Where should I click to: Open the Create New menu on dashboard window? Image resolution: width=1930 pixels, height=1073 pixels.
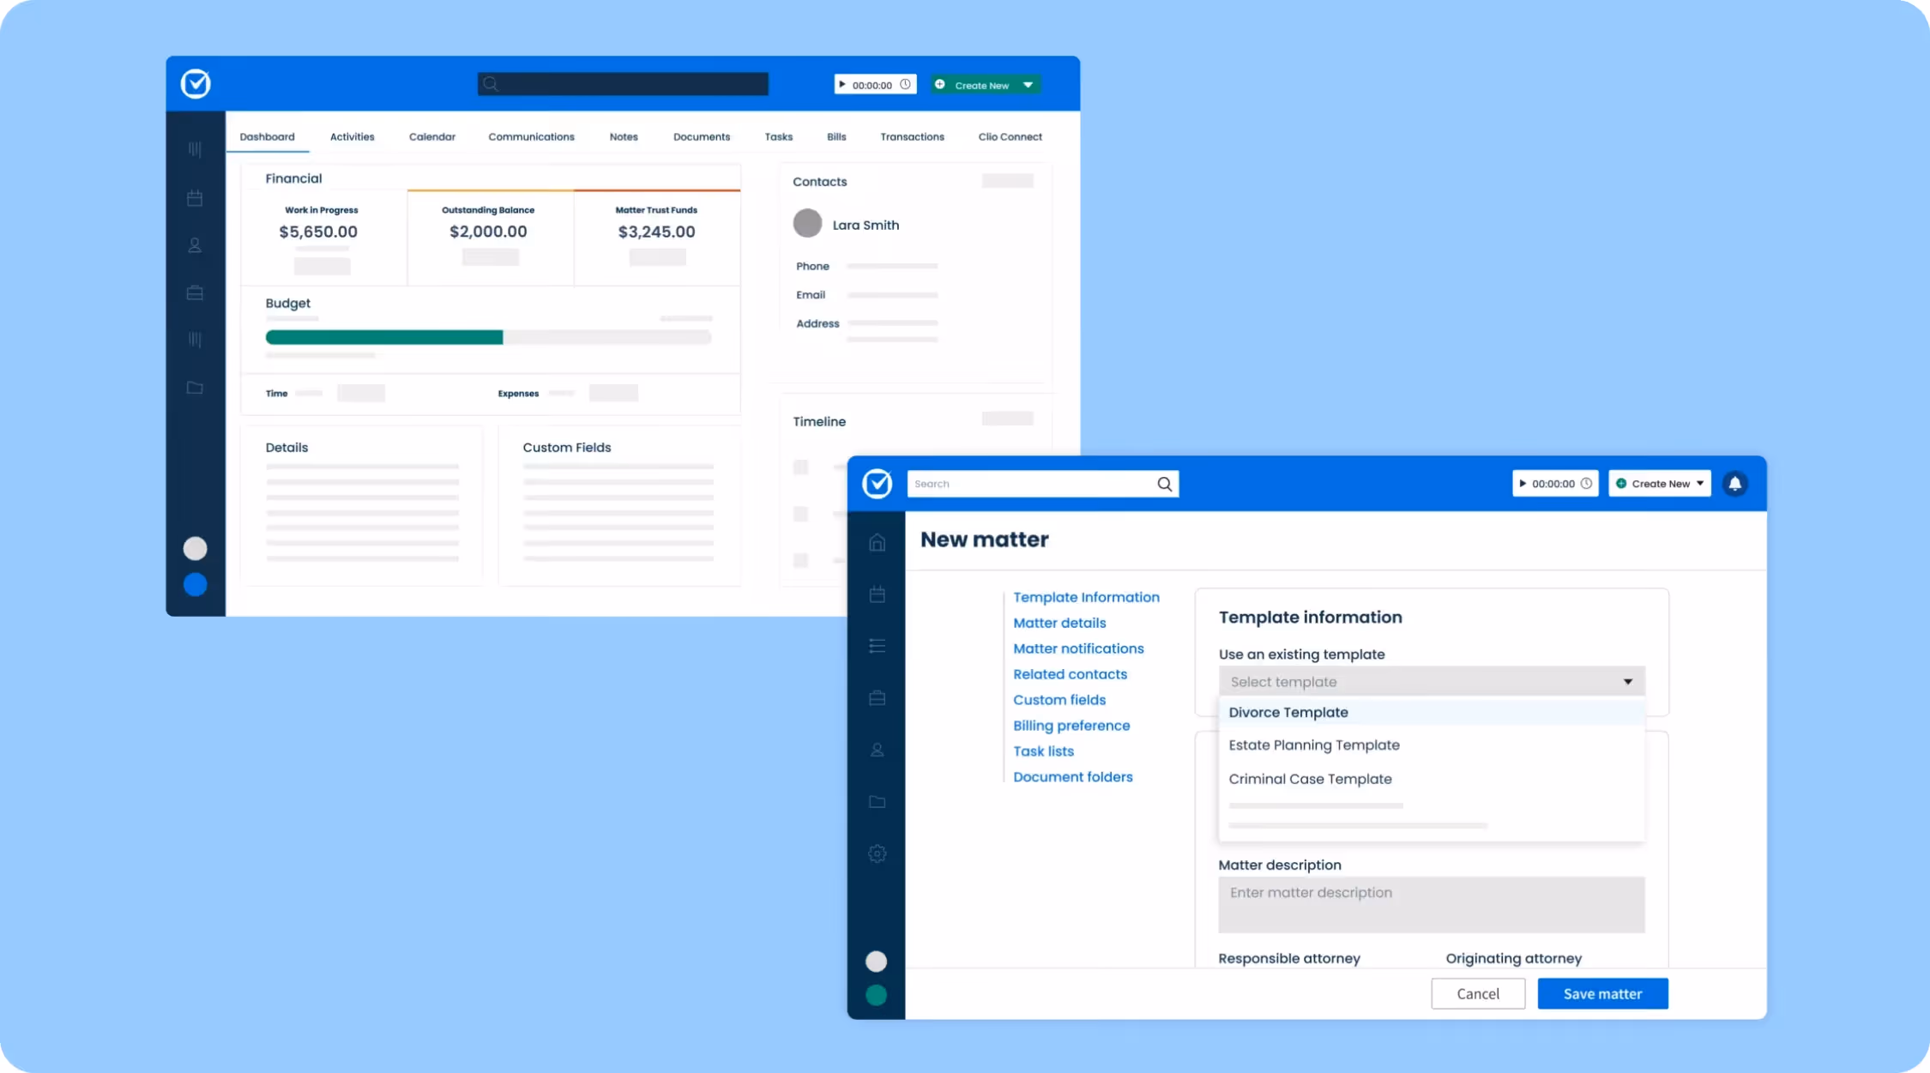[984, 84]
